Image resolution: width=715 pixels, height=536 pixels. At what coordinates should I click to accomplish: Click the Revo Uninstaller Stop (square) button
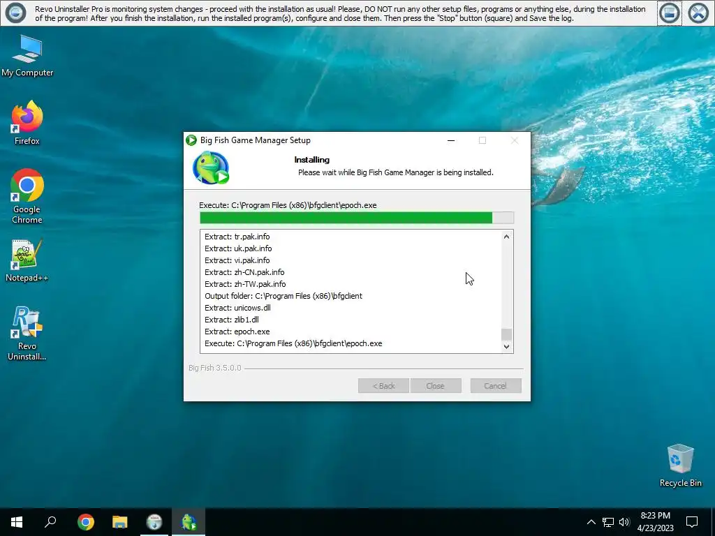(x=669, y=13)
